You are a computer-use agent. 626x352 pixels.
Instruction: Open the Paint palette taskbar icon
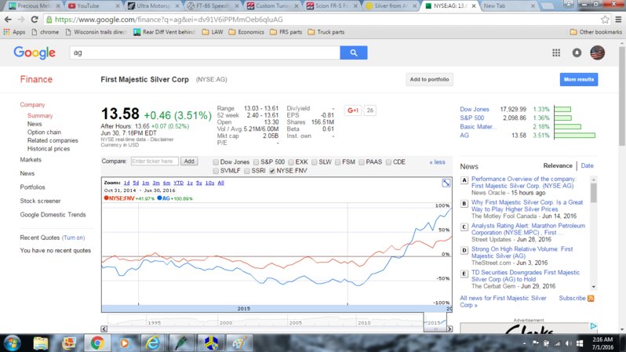tap(238, 343)
